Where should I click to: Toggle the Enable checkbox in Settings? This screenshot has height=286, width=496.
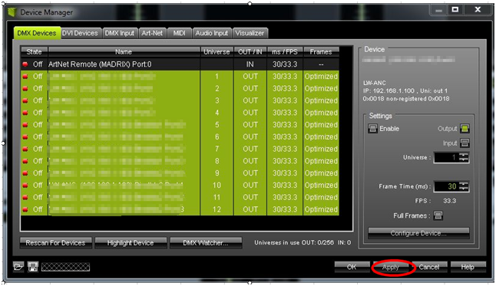372,129
